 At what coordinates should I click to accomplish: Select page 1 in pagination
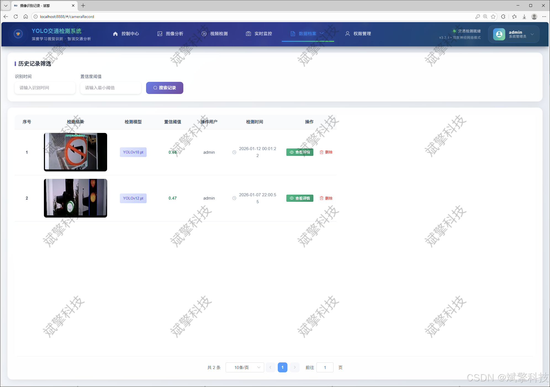pos(282,367)
